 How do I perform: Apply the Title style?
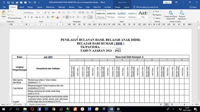[x=143, y=15]
